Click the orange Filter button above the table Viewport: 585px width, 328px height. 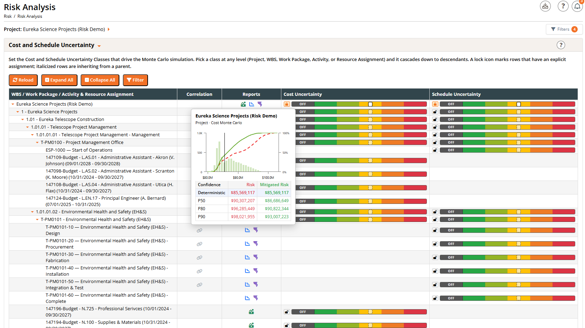(135, 80)
